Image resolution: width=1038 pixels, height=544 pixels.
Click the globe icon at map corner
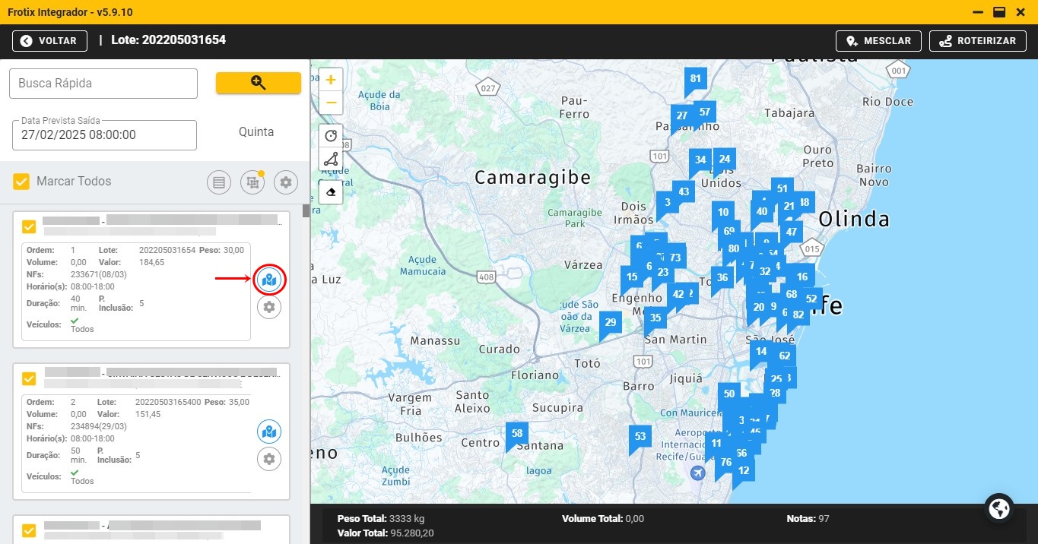coord(998,508)
